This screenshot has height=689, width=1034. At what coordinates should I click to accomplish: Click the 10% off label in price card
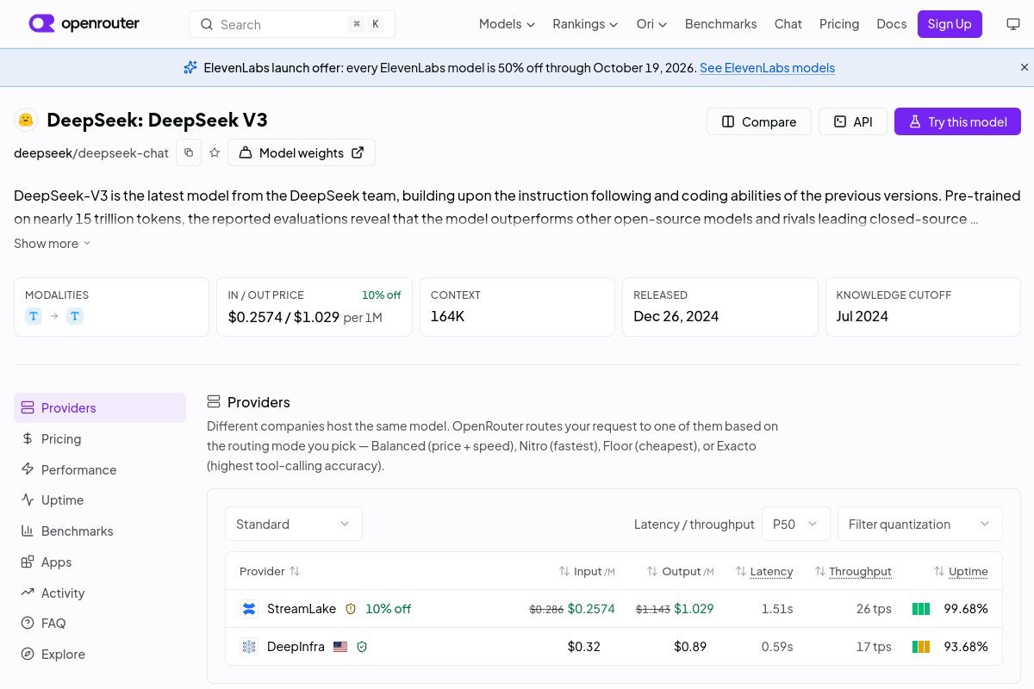click(x=382, y=295)
